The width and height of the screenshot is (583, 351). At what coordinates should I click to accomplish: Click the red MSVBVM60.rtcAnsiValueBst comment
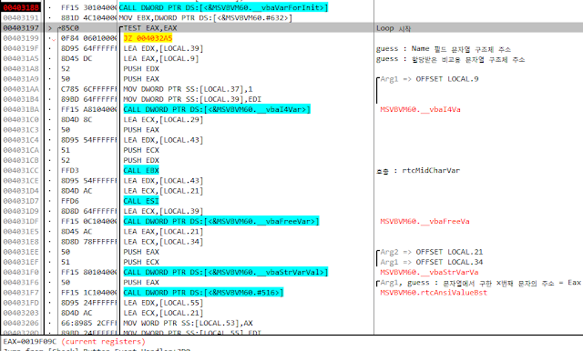pos(434,293)
